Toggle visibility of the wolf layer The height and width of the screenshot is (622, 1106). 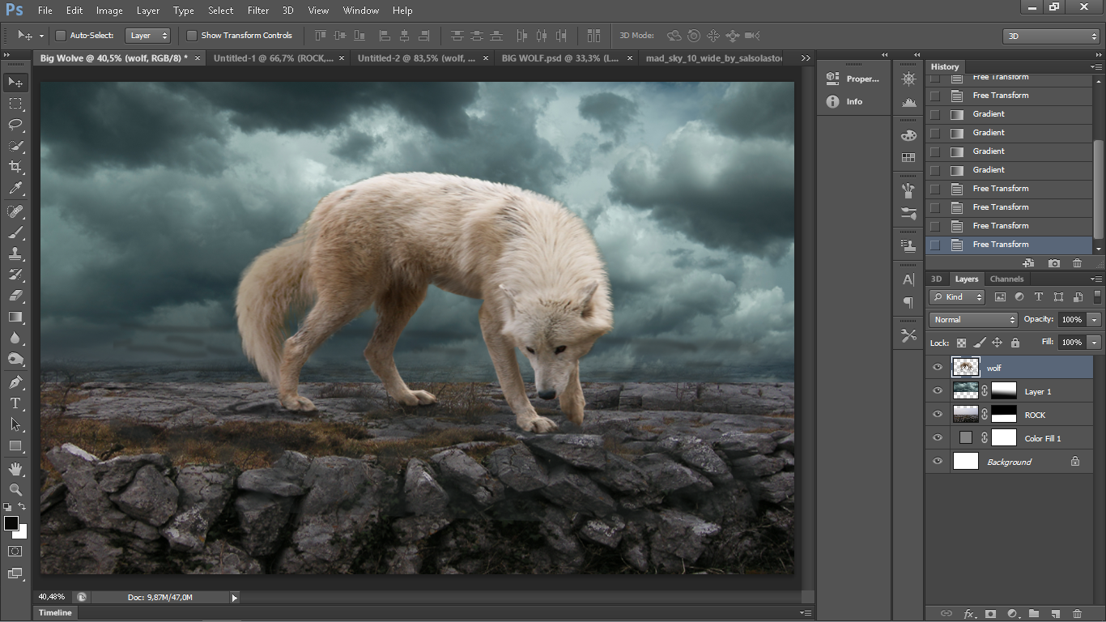point(938,368)
